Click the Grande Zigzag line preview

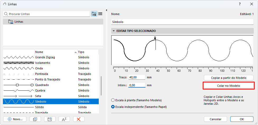coord(18,57)
